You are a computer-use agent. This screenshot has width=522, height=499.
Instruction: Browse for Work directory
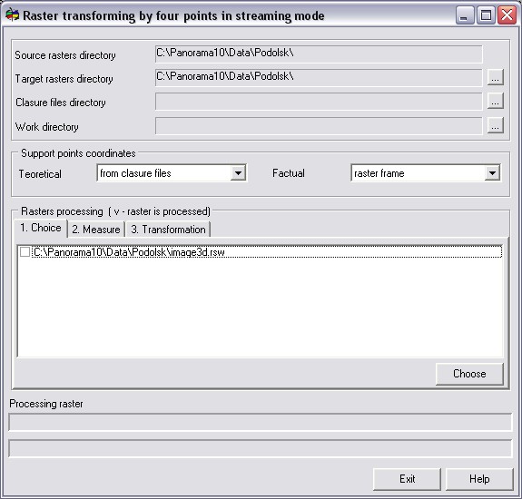click(495, 125)
